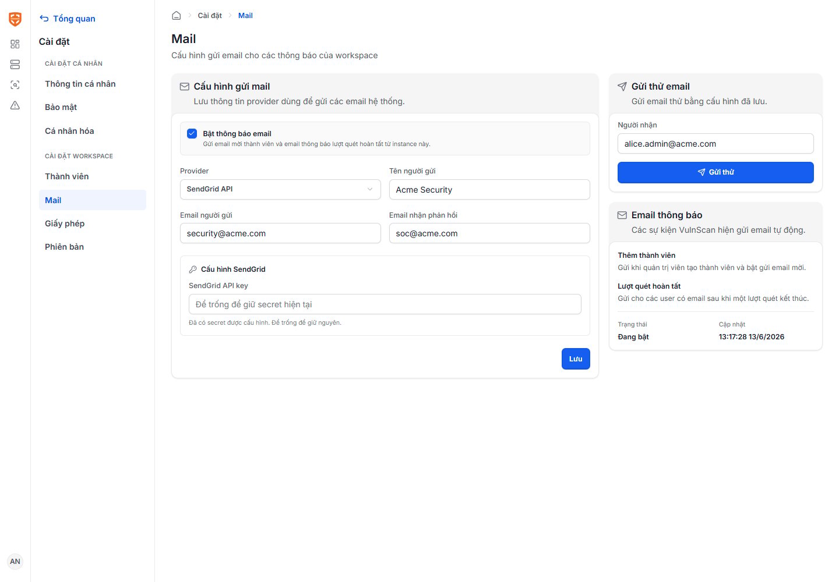
Task: Click the CÀI ĐẶT WORKSPACE section label
Action: (79, 156)
